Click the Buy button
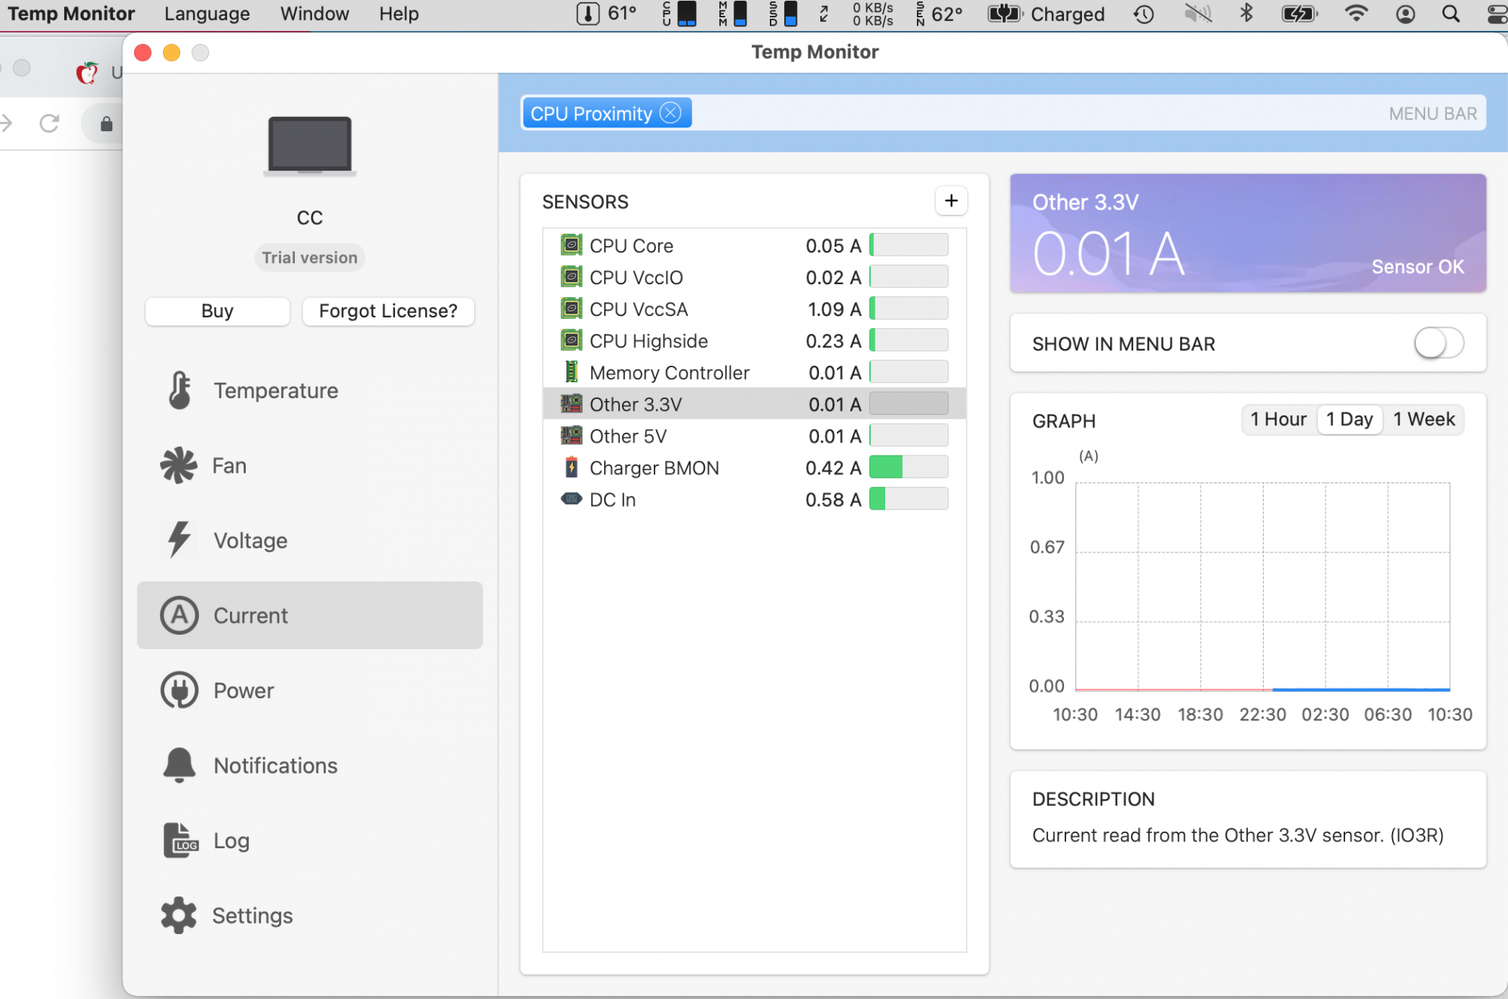This screenshot has height=999, width=1508. pos(217,311)
